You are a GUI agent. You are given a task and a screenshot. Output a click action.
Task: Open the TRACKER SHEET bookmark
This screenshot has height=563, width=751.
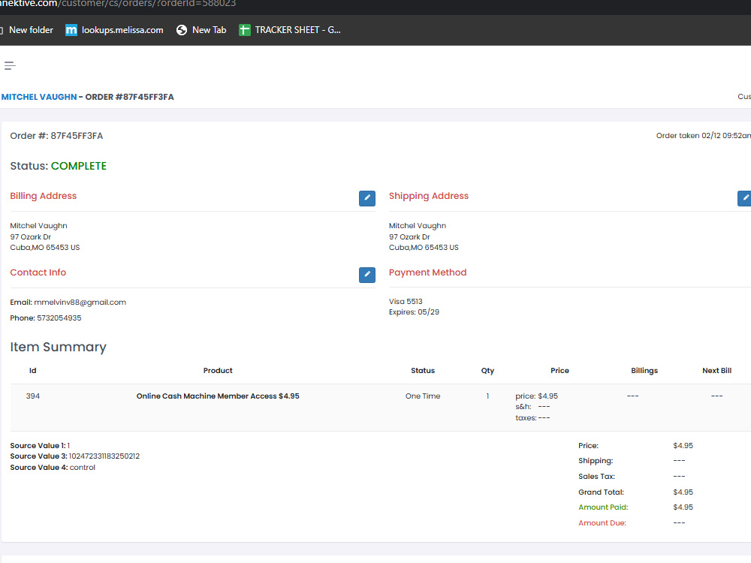tap(290, 30)
